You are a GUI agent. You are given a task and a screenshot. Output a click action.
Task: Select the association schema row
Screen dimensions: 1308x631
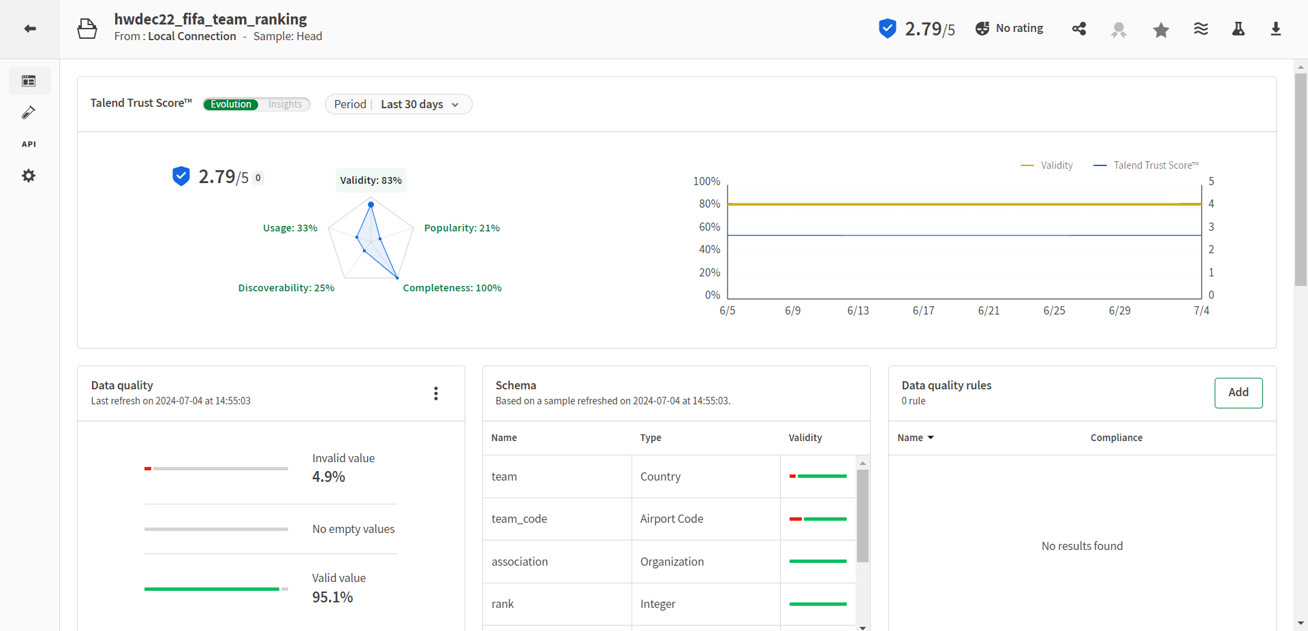click(x=669, y=562)
